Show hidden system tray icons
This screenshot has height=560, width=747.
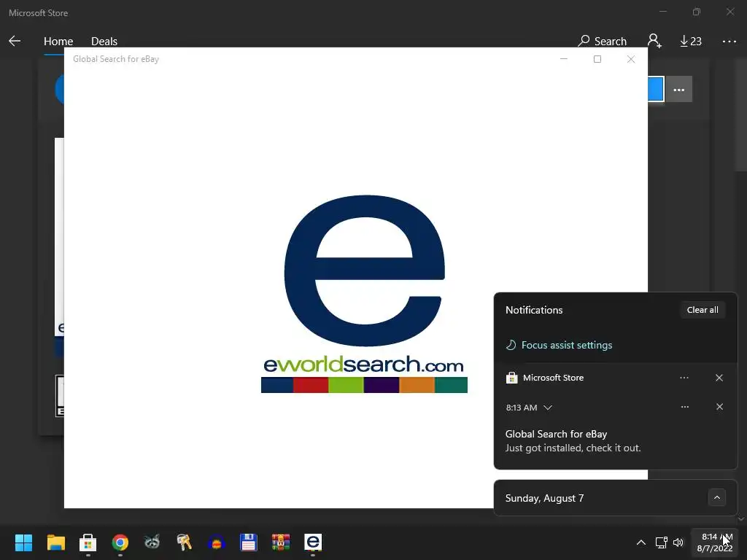point(640,542)
